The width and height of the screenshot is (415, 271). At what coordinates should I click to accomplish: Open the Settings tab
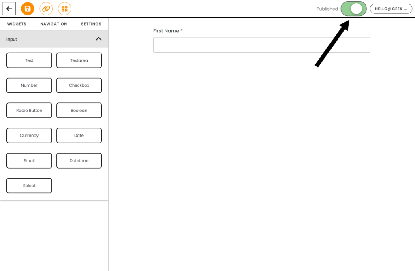click(x=91, y=24)
